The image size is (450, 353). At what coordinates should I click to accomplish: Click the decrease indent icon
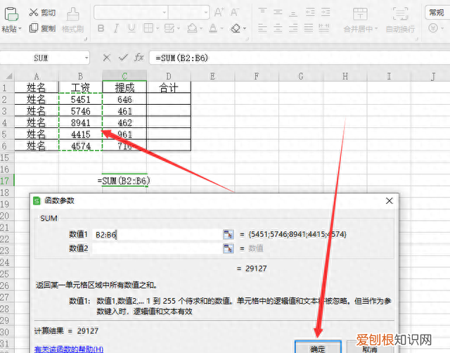pyautogui.click(x=310, y=12)
